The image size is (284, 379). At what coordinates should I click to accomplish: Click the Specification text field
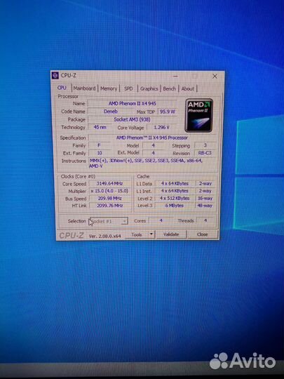click(x=152, y=138)
